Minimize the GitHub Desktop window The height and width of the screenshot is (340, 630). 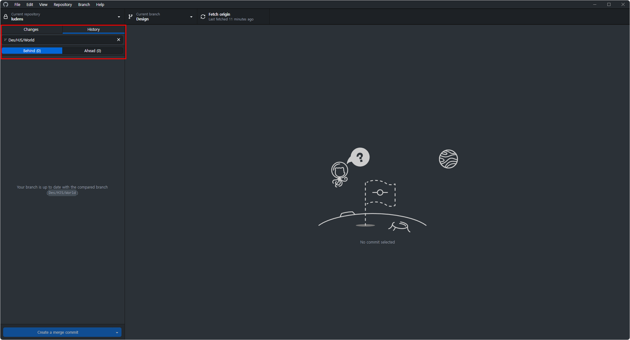595,4
